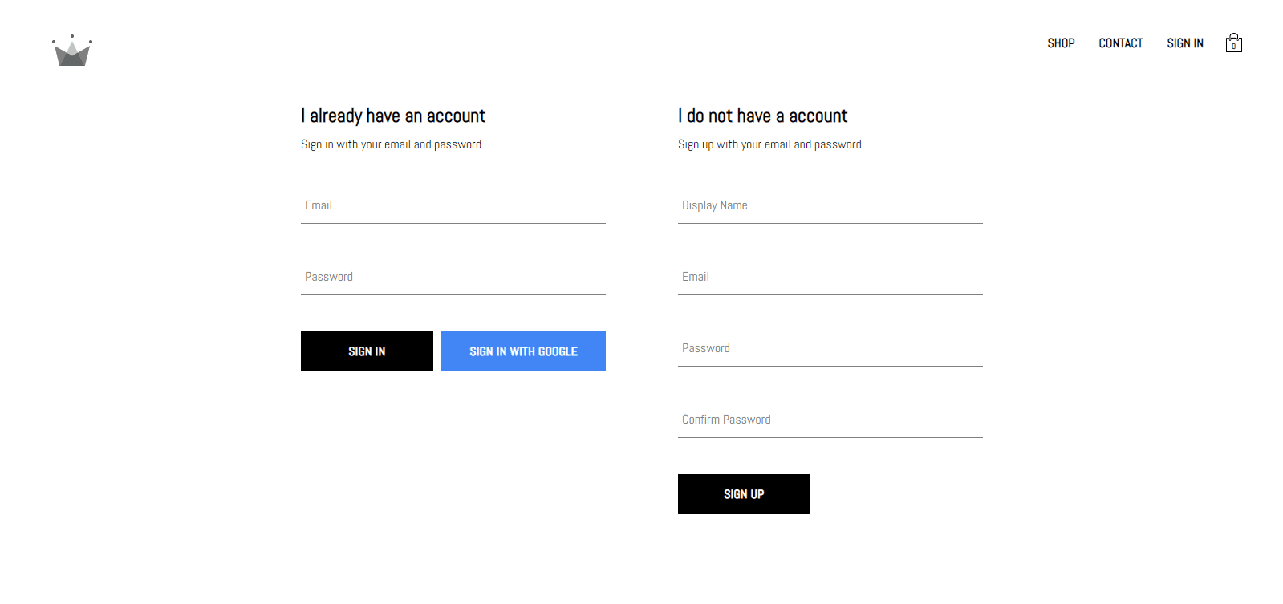Click the Display Name input field
The image size is (1283, 604).
[830, 206]
